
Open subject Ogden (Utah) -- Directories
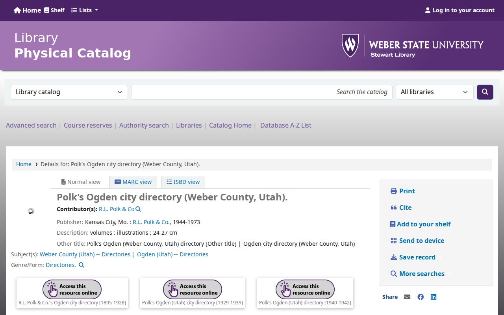point(172,254)
